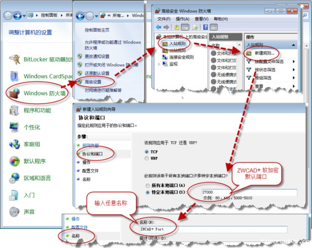Expand the 监视 tree node
Screen dimensions: 312x248
tap(159, 64)
